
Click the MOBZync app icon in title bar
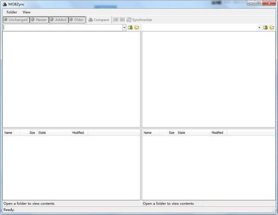pyautogui.click(x=5, y=4)
